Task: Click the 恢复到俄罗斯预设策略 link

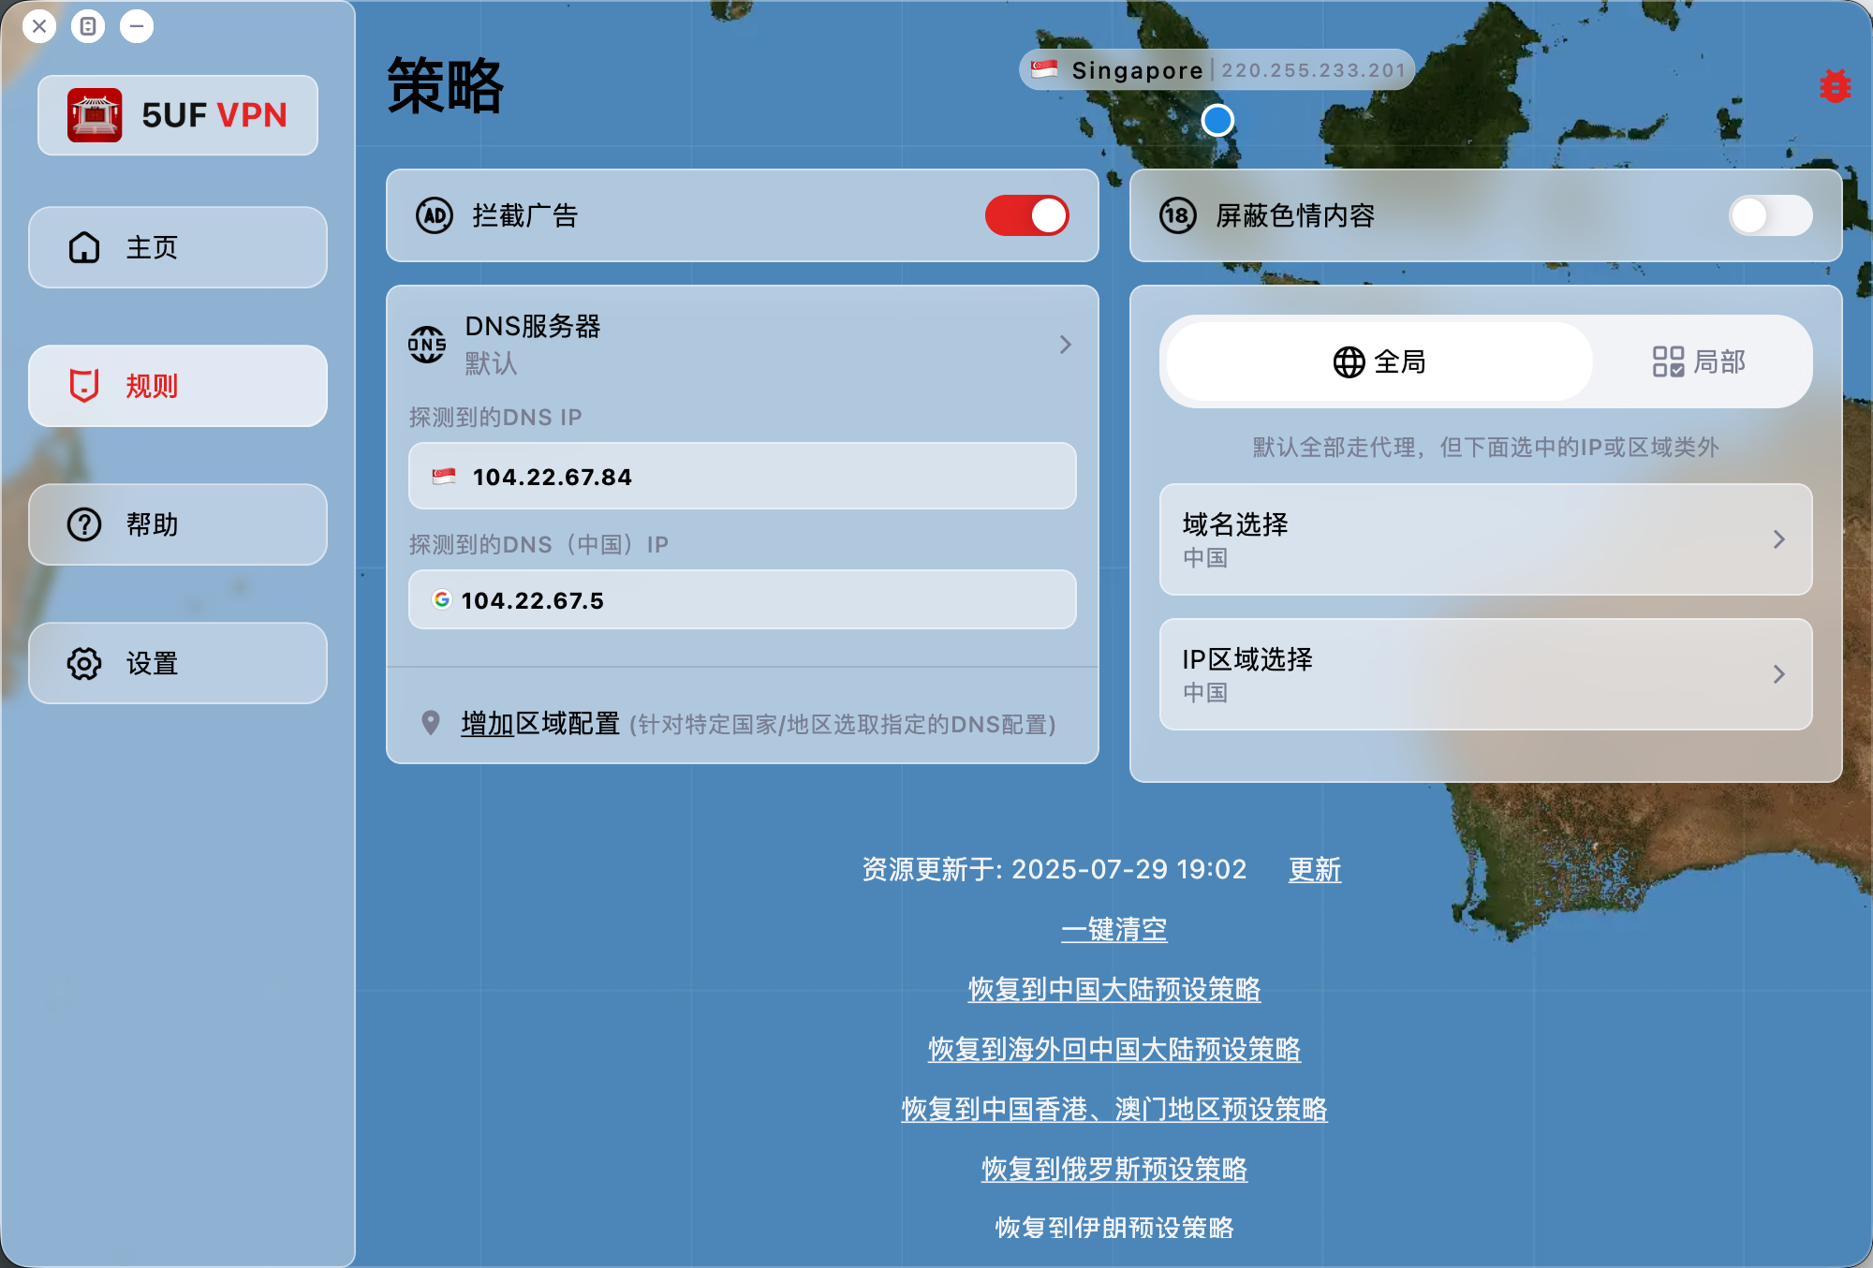Action: pyautogui.click(x=1113, y=1169)
